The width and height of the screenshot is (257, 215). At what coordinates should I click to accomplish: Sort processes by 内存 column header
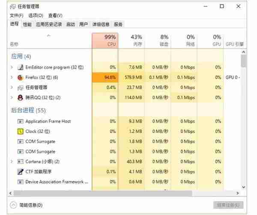131,41
